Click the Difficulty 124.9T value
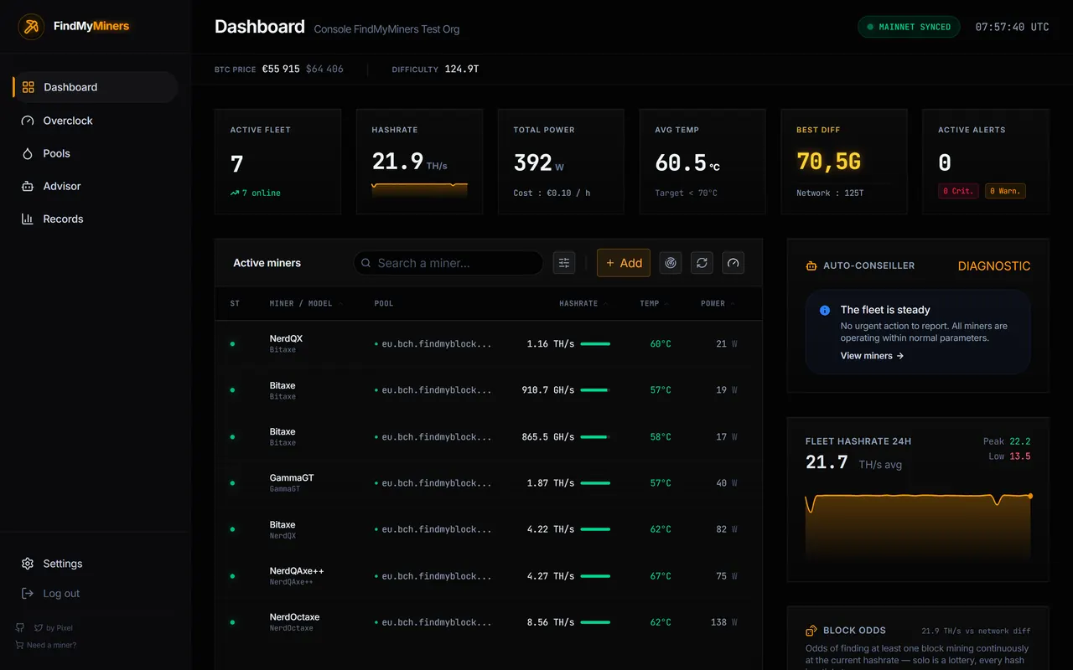 [462, 69]
